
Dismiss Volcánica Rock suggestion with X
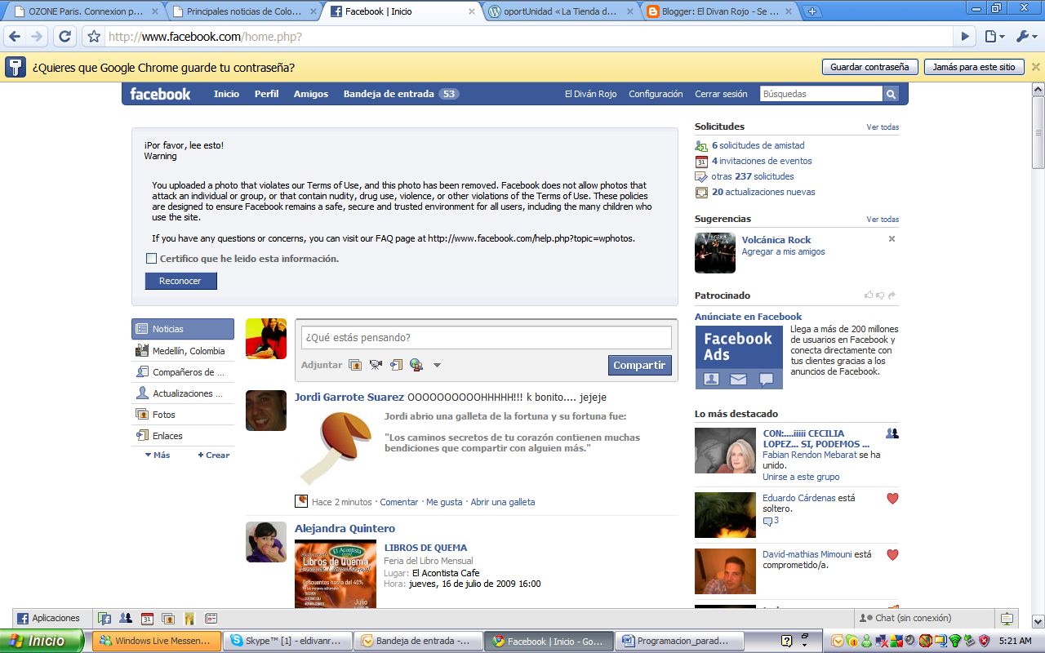(x=892, y=239)
